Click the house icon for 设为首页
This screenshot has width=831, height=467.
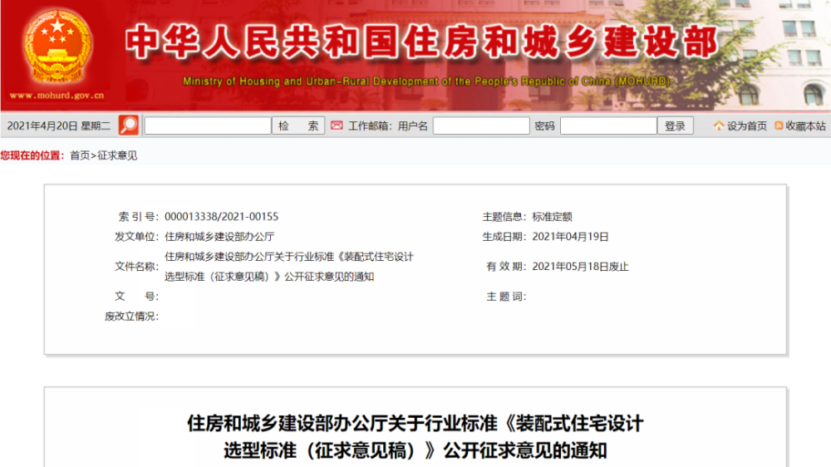[719, 125]
